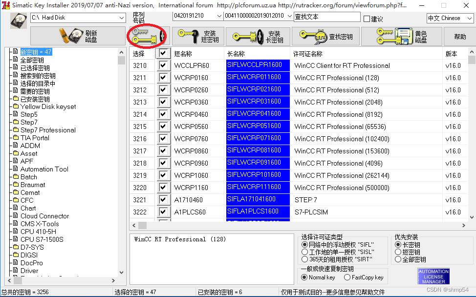Select 已选择密钥 in the tree

coord(35,68)
